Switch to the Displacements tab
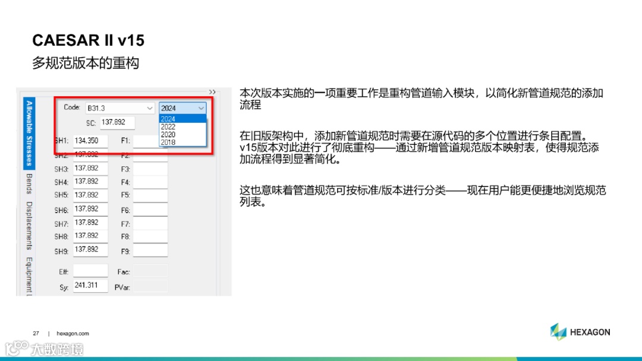Image resolution: width=642 pixels, height=361 pixels. coord(29,225)
